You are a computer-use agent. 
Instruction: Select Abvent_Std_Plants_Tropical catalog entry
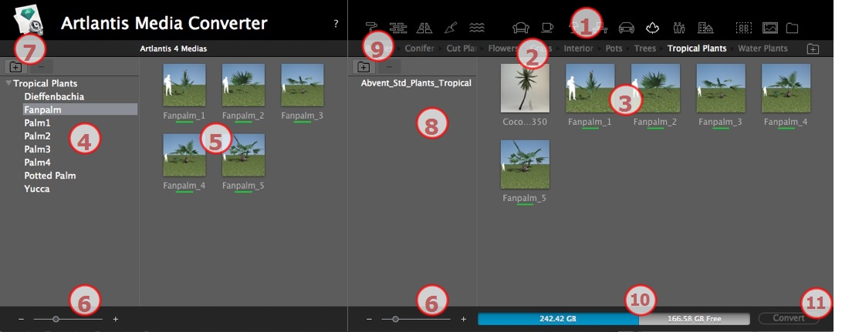point(416,83)
